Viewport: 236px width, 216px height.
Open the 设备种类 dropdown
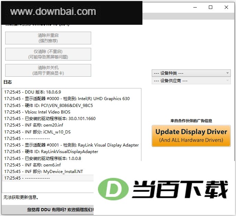(x=191, y=73)
